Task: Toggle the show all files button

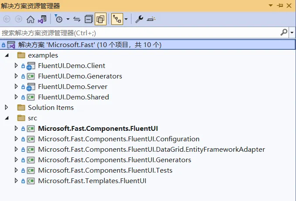Action: click(100, 19)
